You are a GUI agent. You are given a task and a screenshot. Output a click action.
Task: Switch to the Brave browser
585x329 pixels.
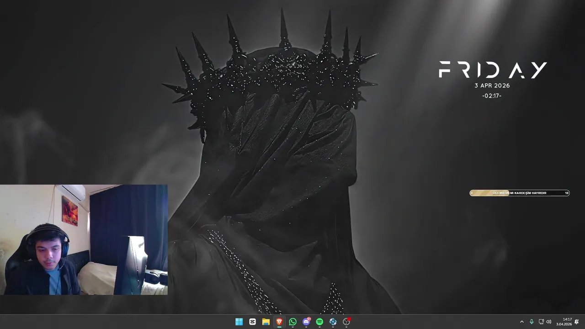(279, 322)
